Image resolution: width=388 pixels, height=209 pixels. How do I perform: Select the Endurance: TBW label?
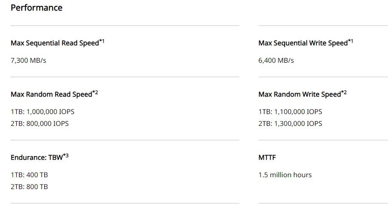pyautogui.click(x=37, y=157)
